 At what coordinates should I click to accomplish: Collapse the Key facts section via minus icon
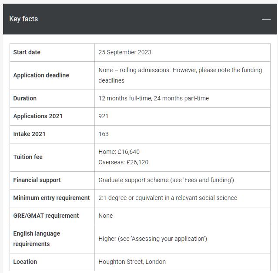[x=266, y=19]
